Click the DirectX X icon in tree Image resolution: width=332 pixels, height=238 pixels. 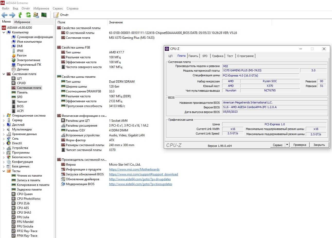9,143
